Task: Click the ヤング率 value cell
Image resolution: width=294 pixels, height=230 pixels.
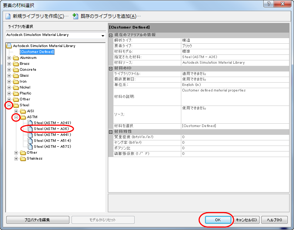Action: coord(235,143)
